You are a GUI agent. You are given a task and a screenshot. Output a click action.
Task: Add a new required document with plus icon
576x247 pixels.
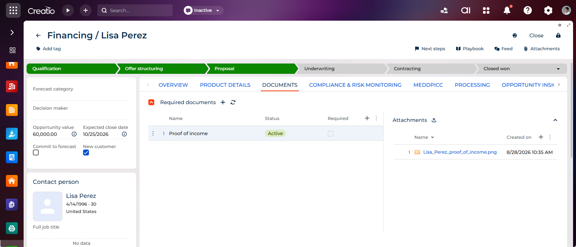click(223, 102)
